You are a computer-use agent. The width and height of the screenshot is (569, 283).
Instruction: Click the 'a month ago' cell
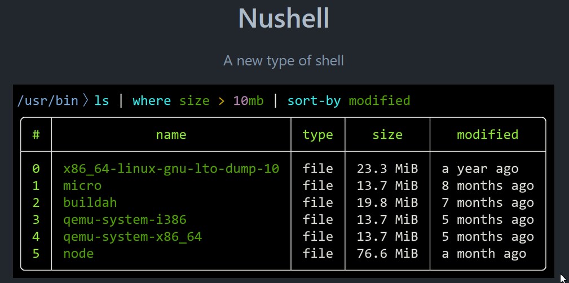484,254
